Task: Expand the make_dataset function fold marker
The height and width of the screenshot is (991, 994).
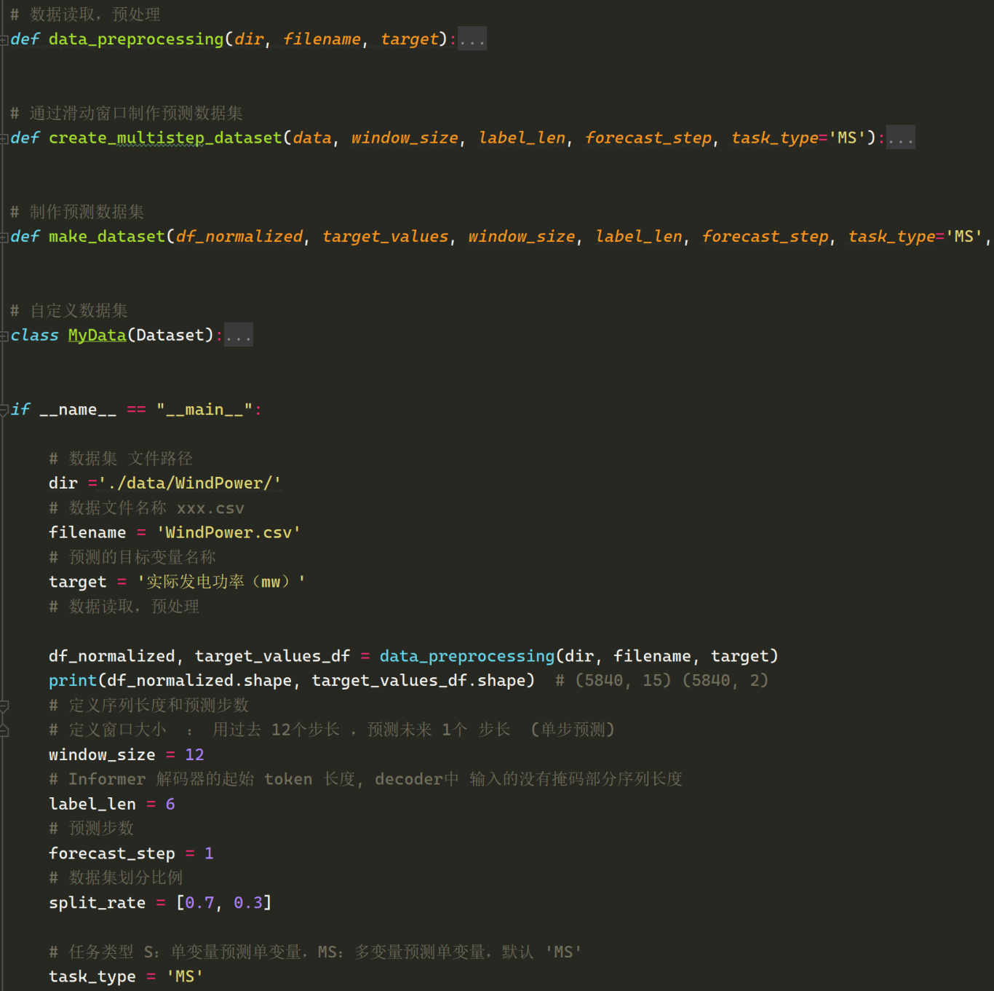Action: tap(4, 237)
